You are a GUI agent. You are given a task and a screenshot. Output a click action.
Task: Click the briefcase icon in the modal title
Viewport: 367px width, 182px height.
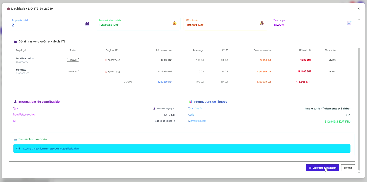(x=9, y=9)
